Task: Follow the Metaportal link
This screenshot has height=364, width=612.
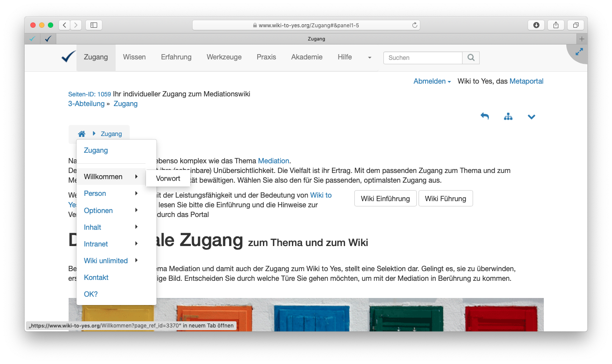Action: point(526,81)
